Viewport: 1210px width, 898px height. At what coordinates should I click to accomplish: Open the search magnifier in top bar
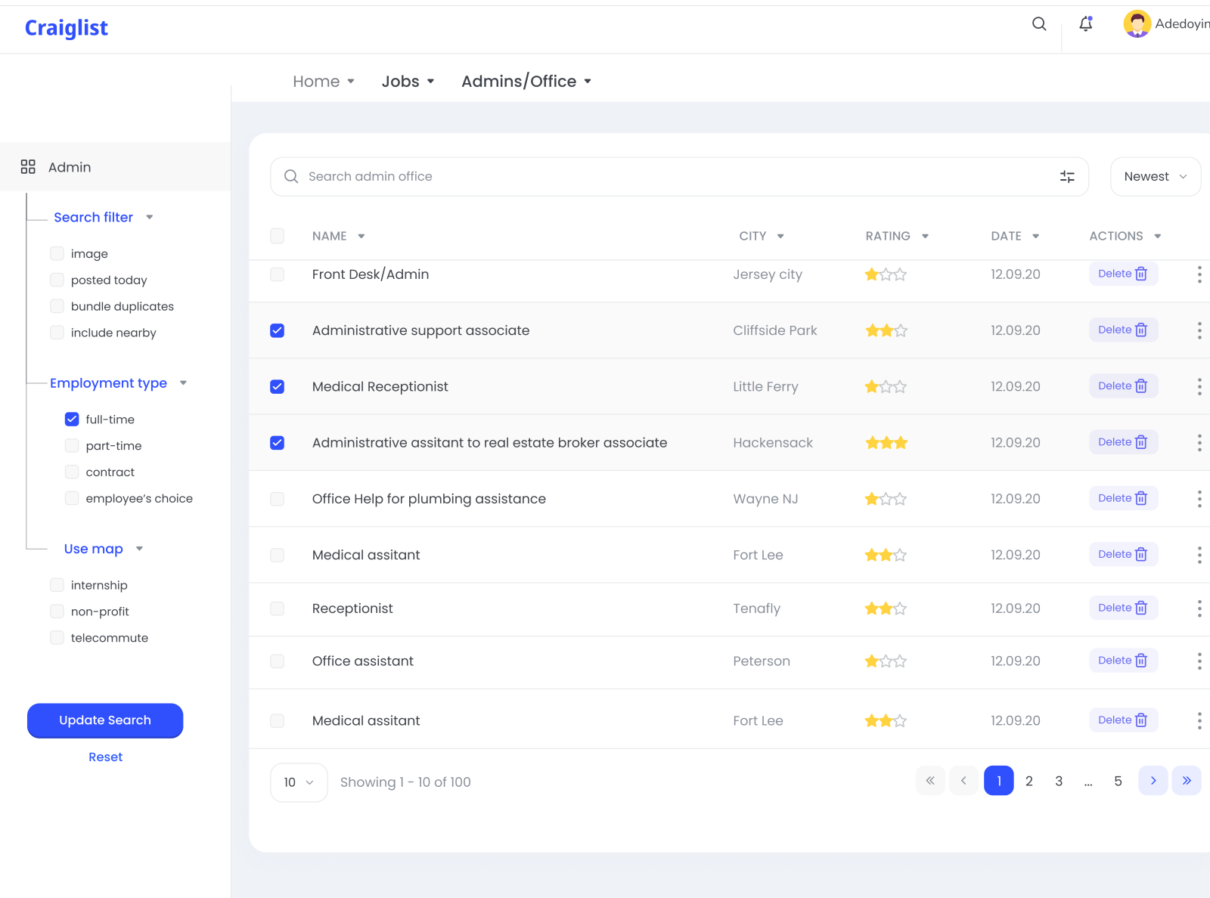pos(1038,24)
